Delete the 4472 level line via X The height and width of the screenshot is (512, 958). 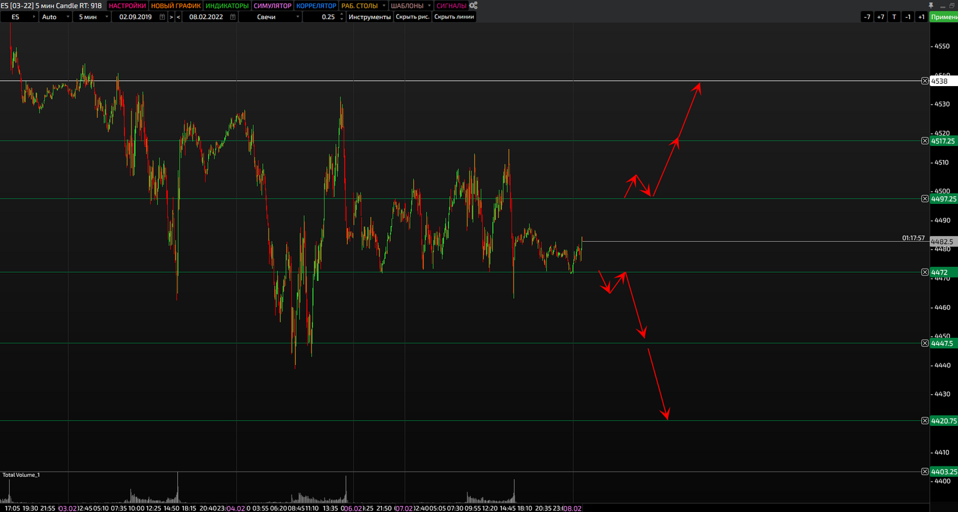click(924, 272)
